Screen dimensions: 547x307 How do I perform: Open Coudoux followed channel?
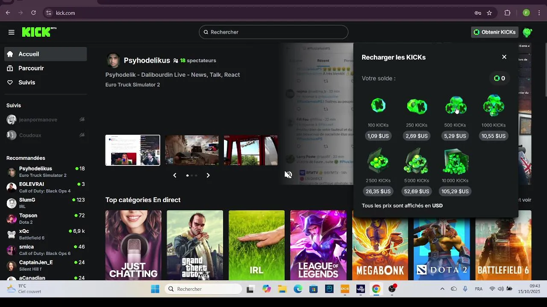pos(46,135)
